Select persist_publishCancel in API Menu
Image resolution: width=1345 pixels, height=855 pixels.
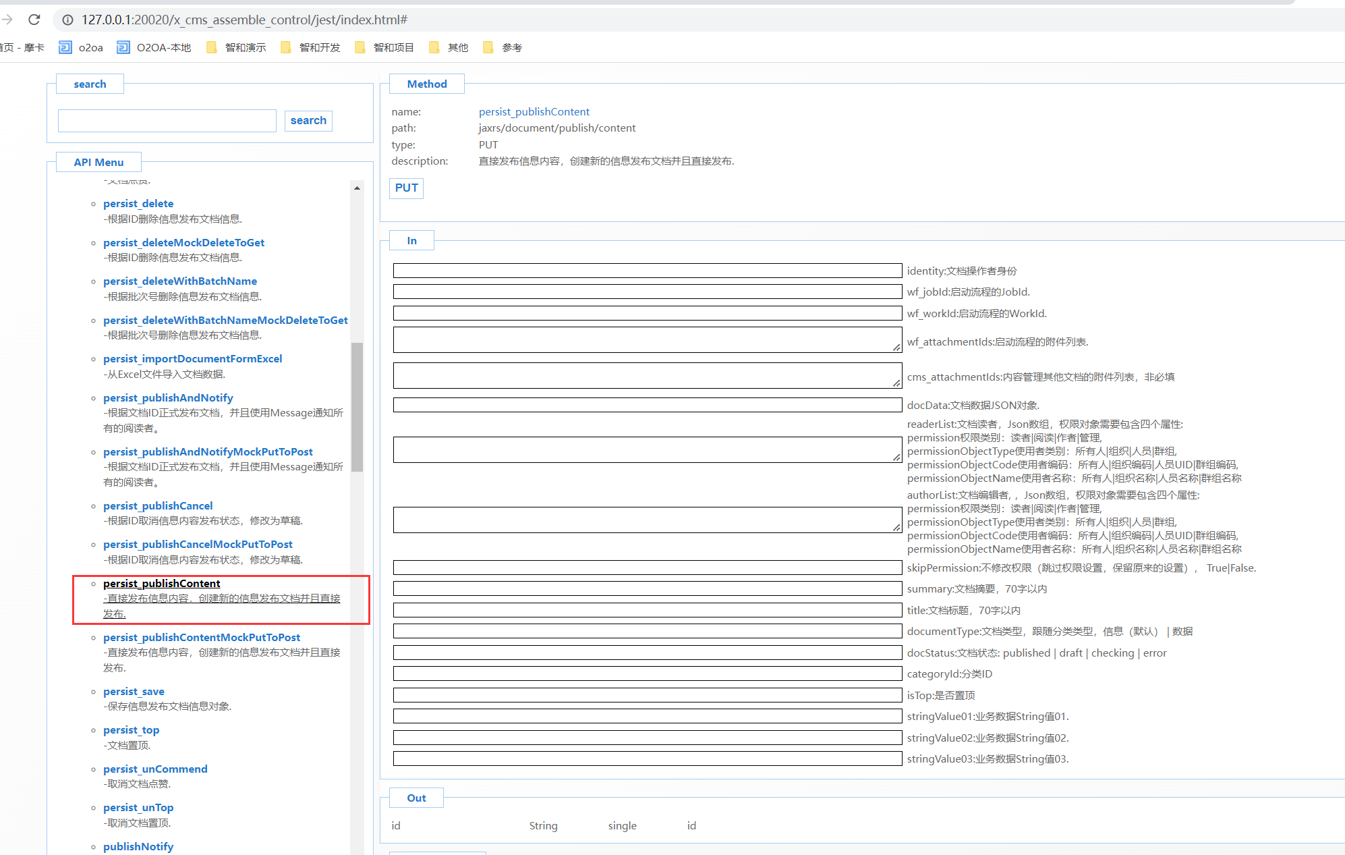pos(158,505)
